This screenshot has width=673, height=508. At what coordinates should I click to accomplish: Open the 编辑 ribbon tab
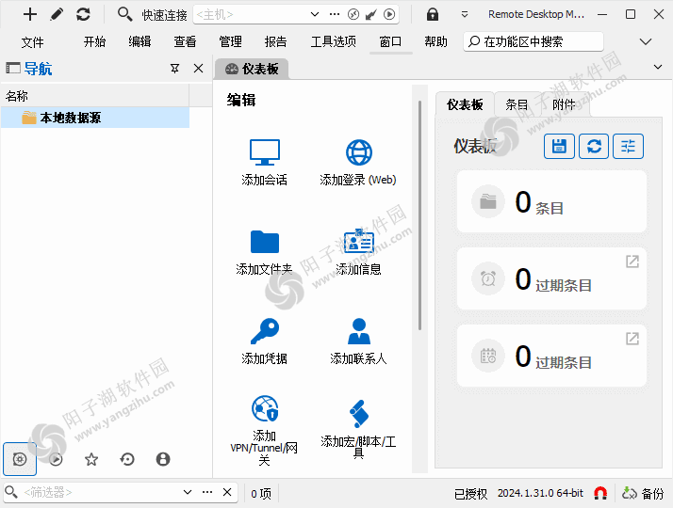(140, 41)
